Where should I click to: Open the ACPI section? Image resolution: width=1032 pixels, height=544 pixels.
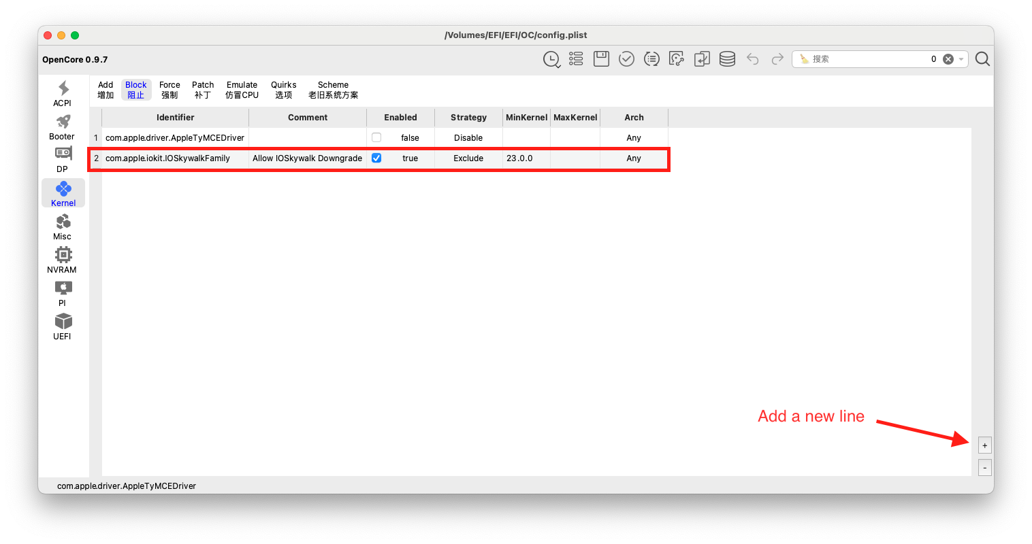(x=63, y=93)
